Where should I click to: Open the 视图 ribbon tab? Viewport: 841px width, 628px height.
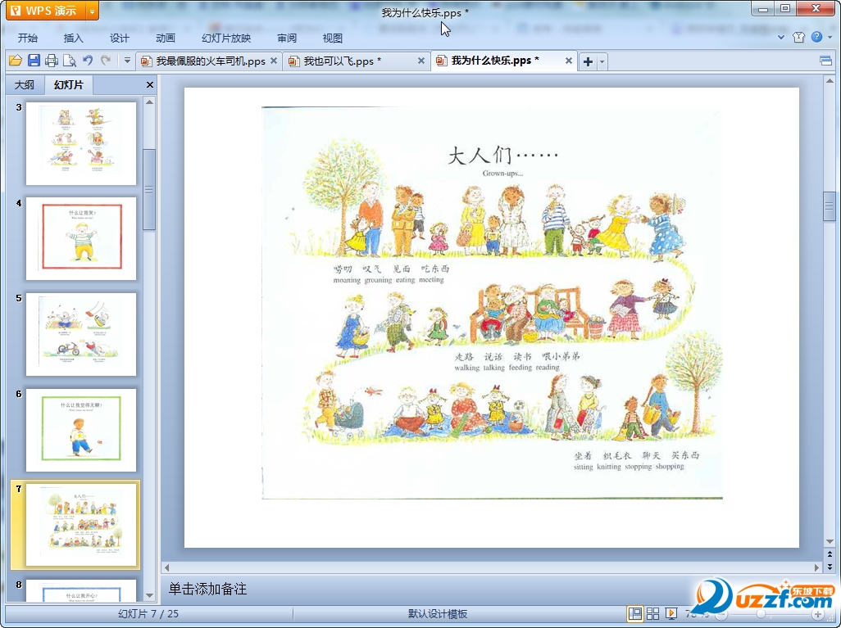(x=333, y=38)
